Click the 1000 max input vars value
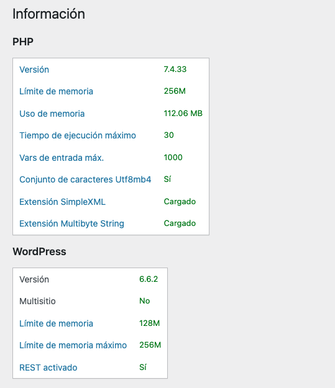Viewport: 335px width, 388px height. click(x=173, y=158)
